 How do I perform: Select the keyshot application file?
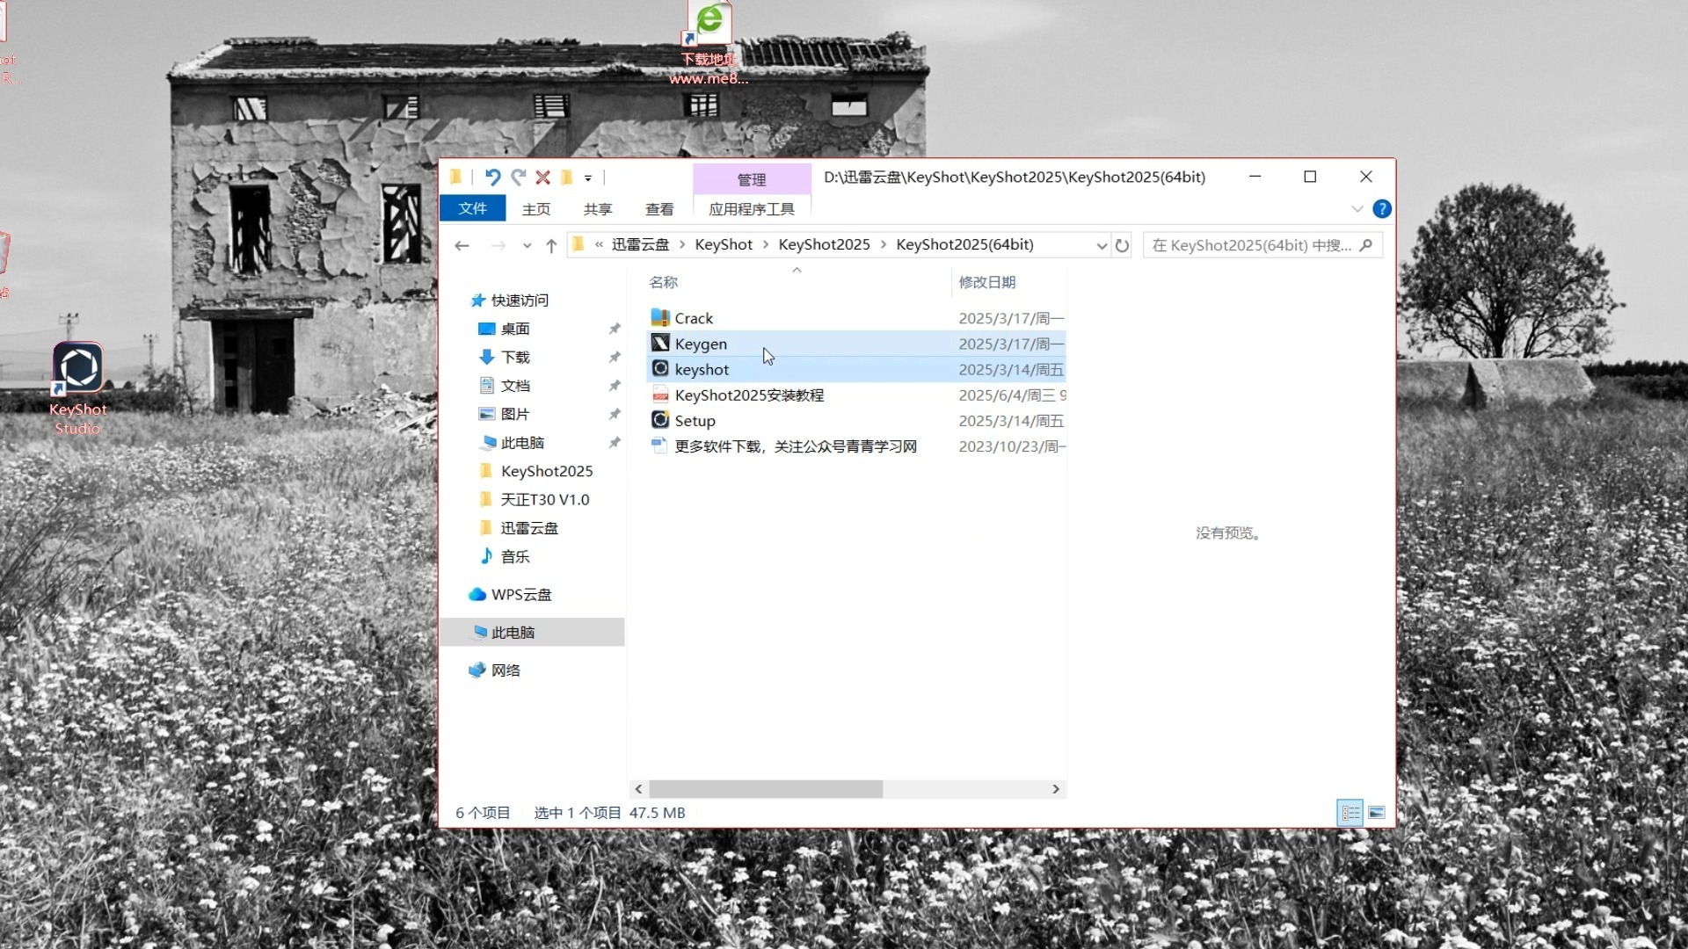[702, 369]
